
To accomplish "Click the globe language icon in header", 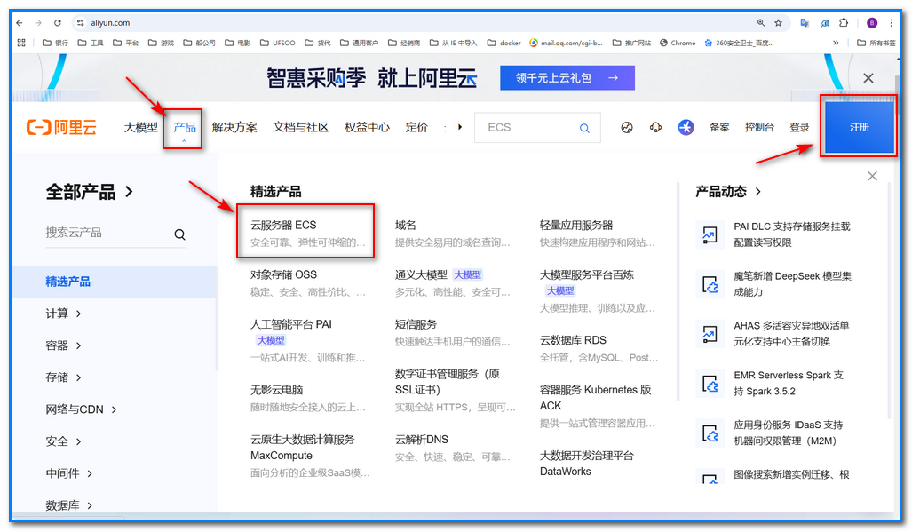I will click(626, 127).
